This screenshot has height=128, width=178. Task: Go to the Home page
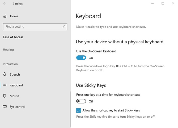14,16
